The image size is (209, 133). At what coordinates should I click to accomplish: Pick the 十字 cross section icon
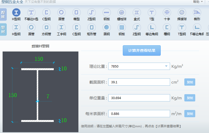167,12
